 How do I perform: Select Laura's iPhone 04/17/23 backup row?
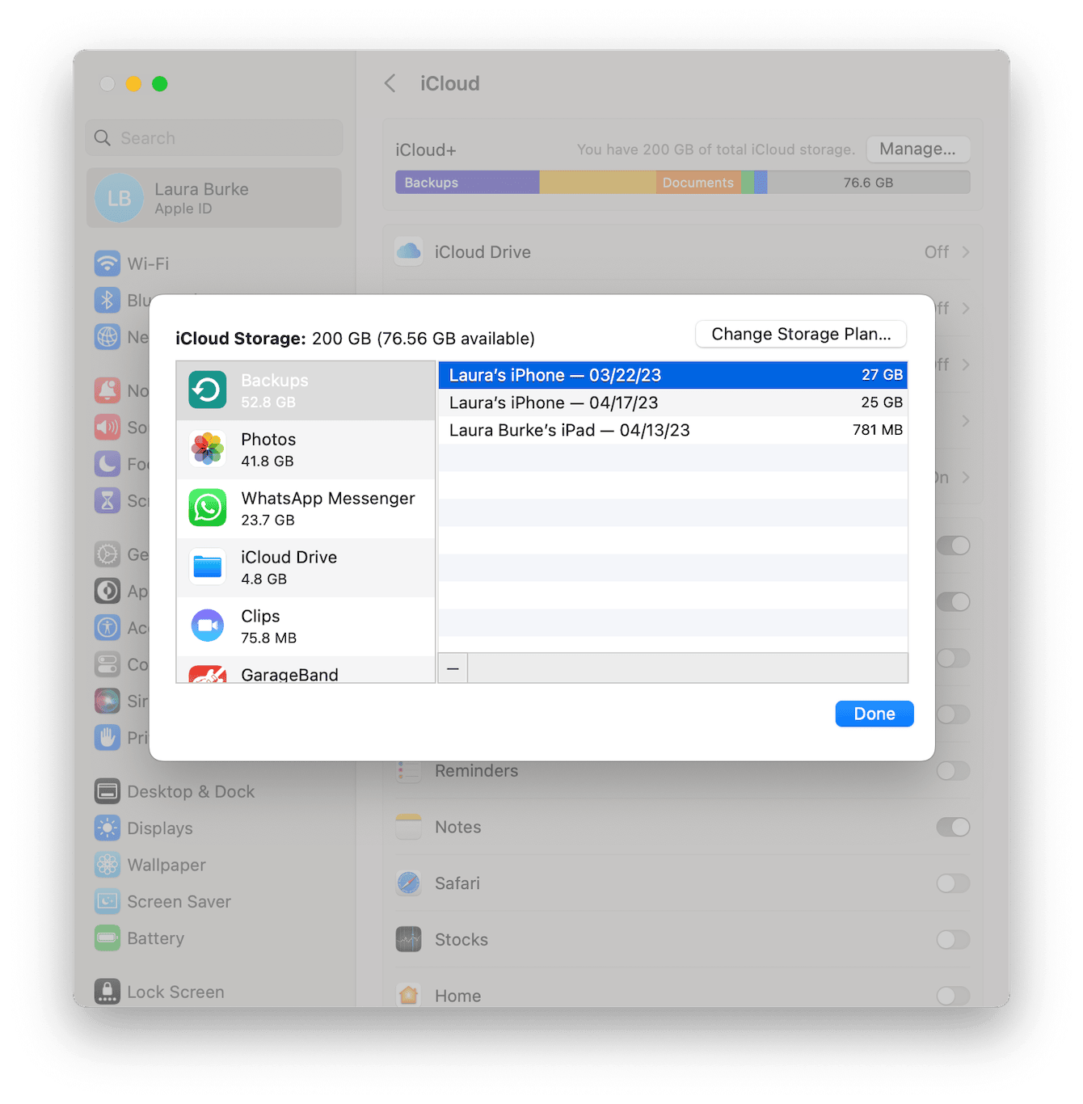coord(672,402)
